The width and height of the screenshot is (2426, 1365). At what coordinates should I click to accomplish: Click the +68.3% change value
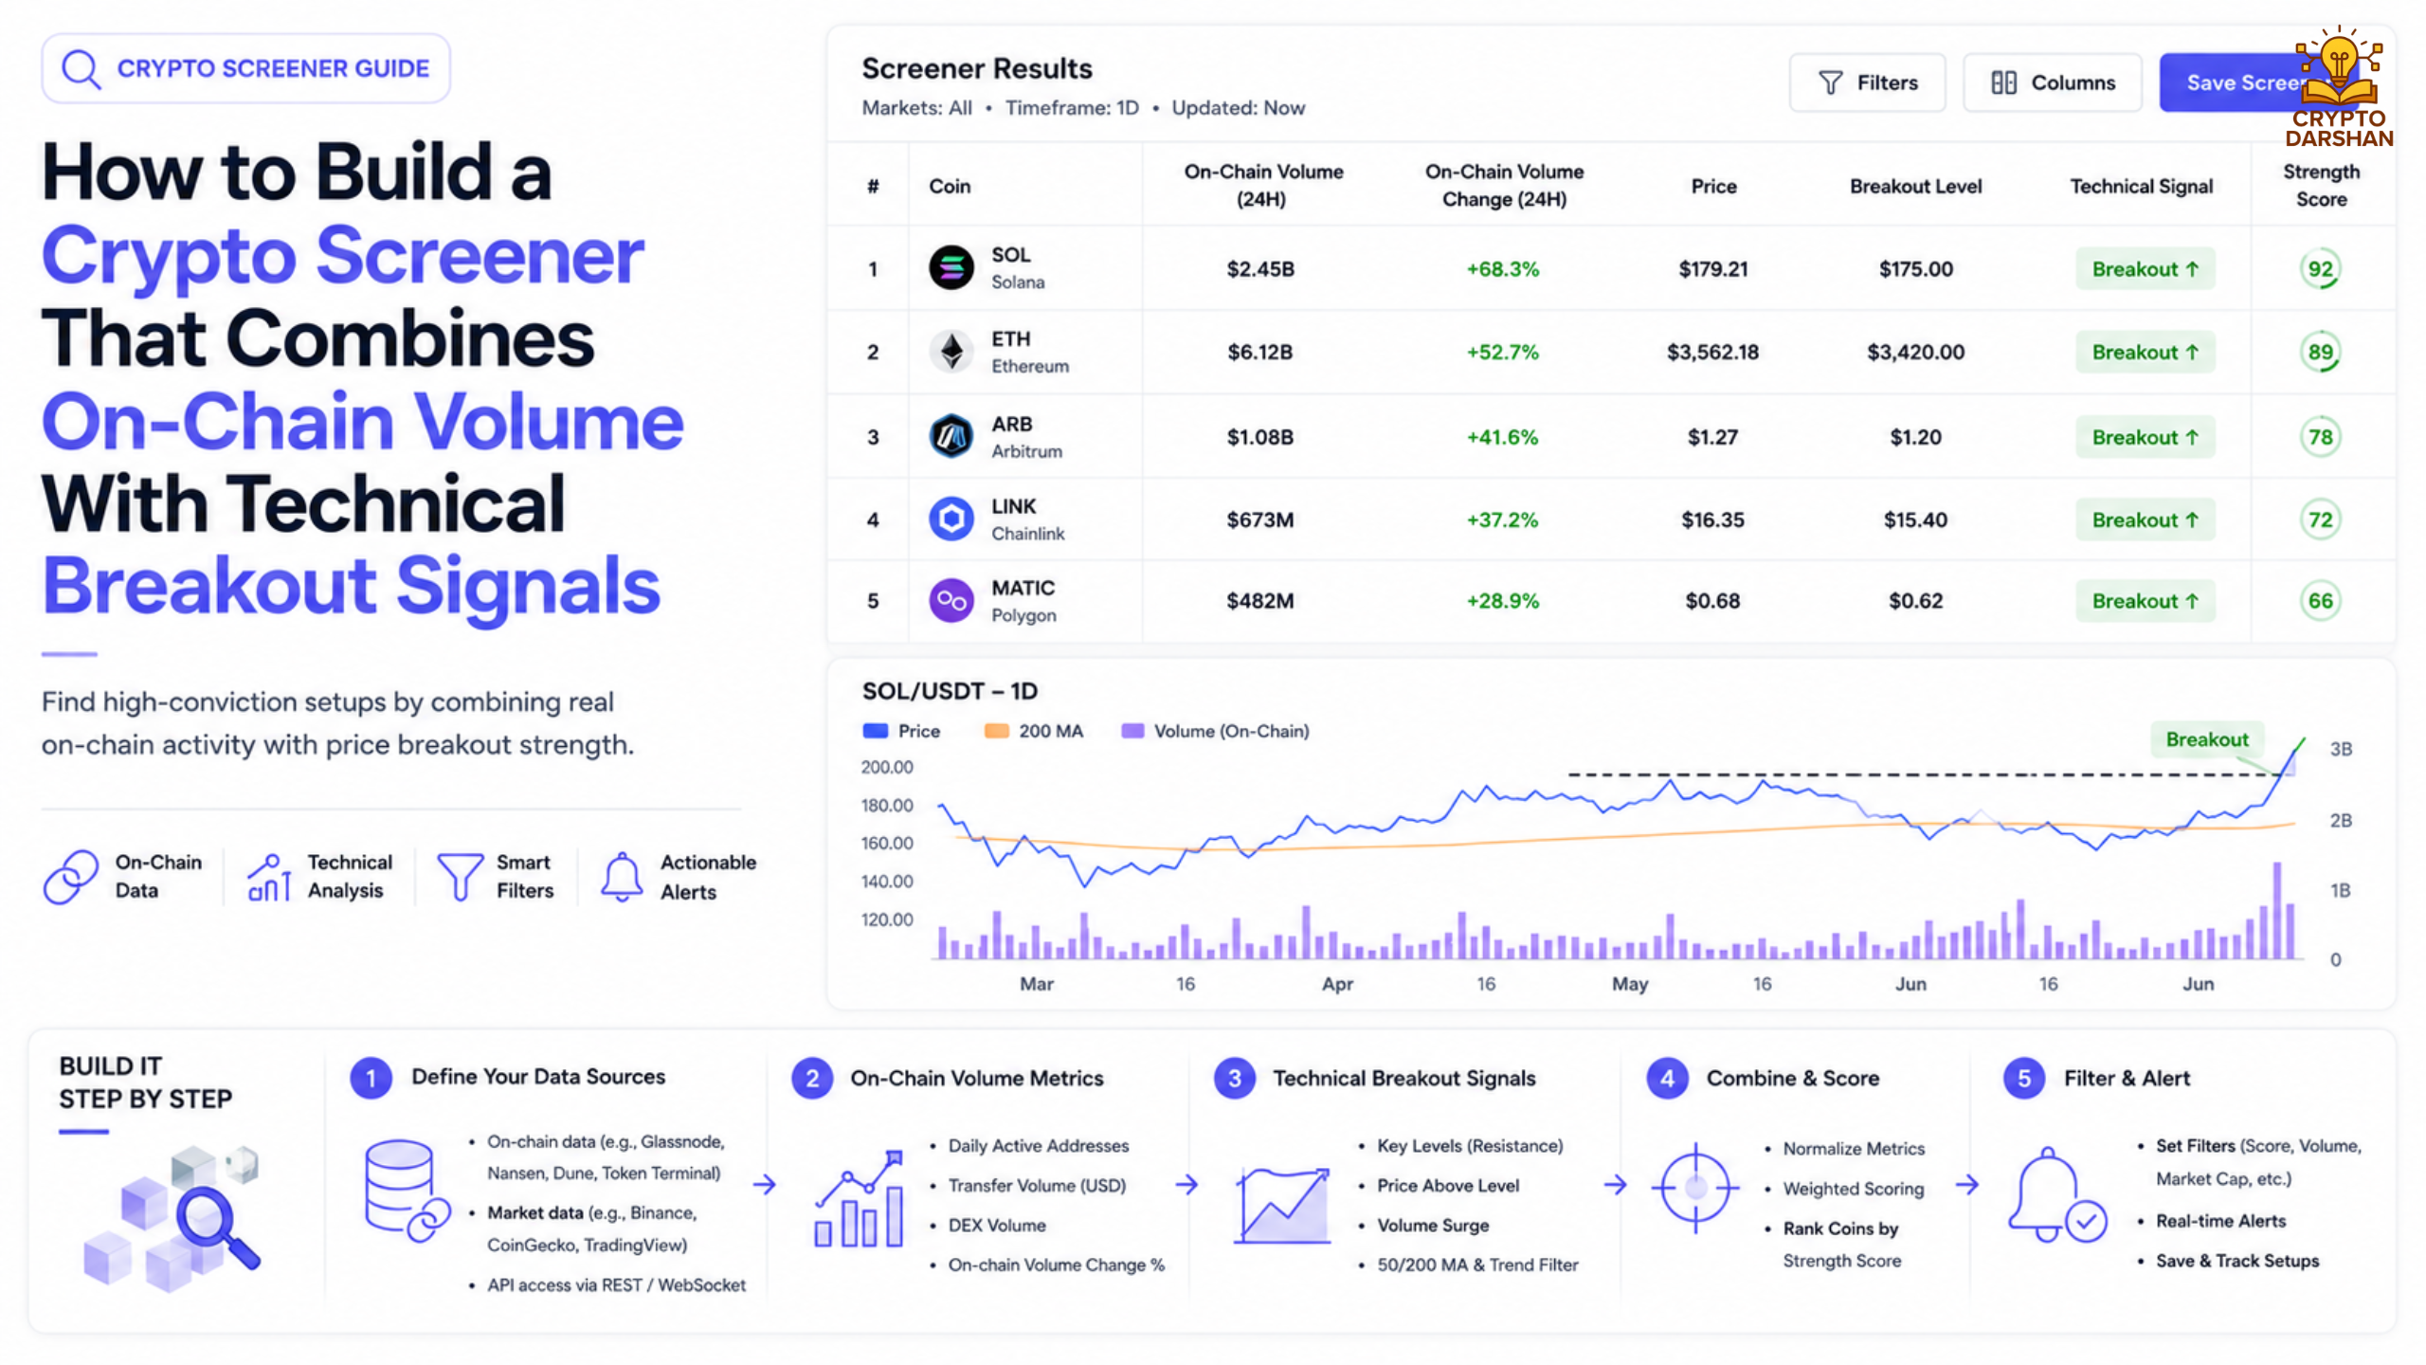[1503, 269]
